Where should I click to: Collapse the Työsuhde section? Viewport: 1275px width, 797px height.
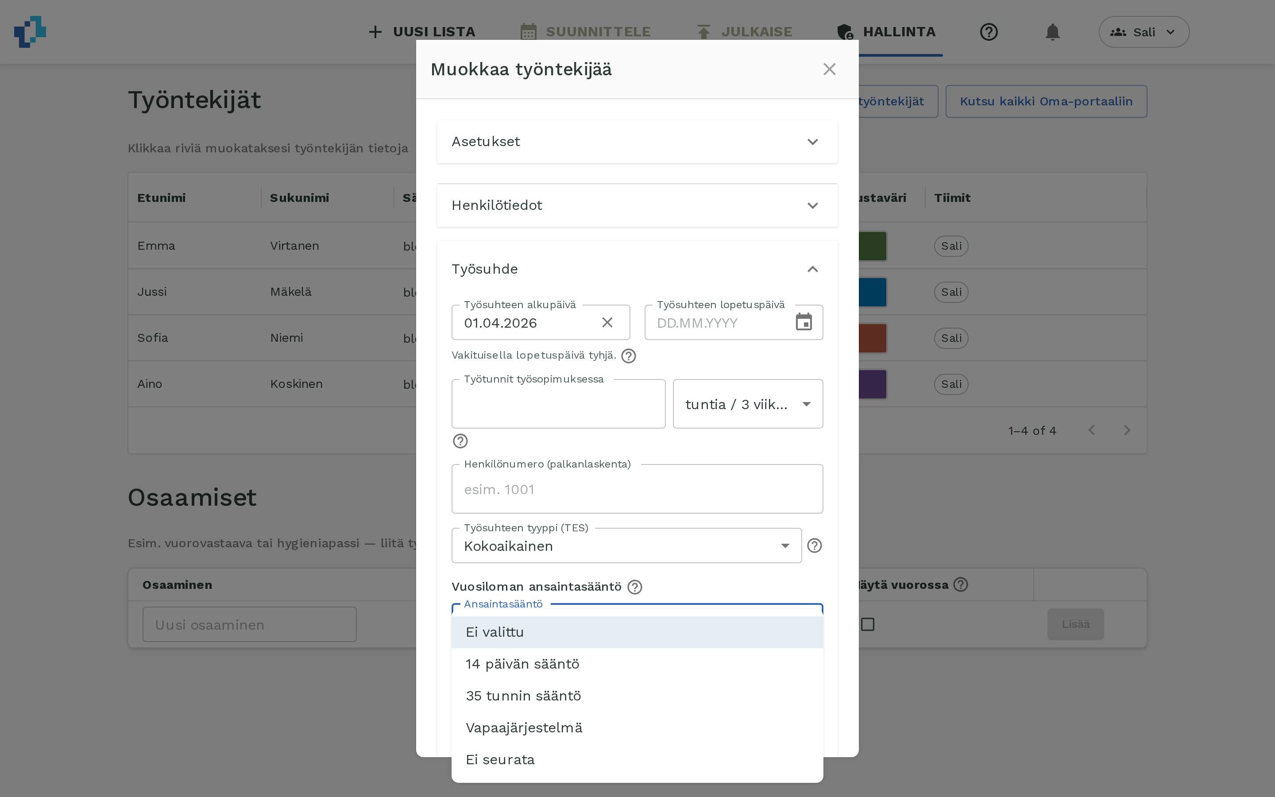point(637,269)
